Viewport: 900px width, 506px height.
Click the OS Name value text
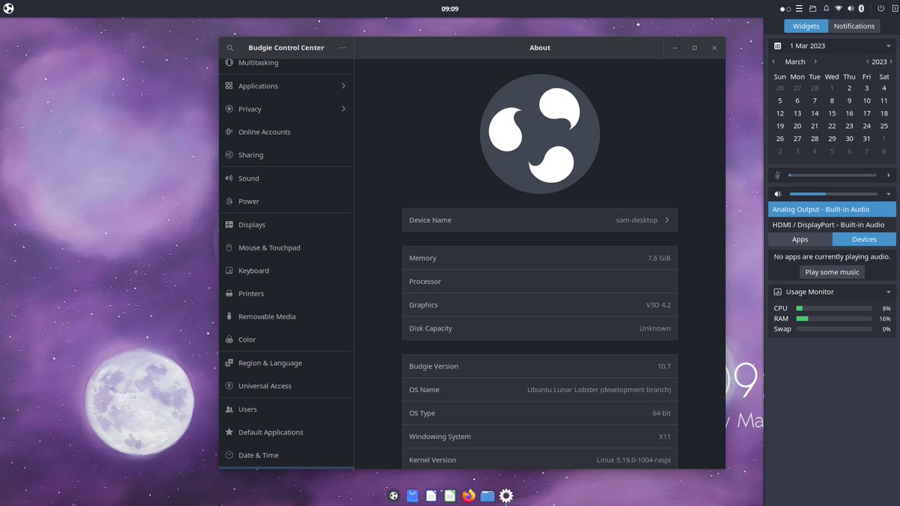[x=599, y=390]
